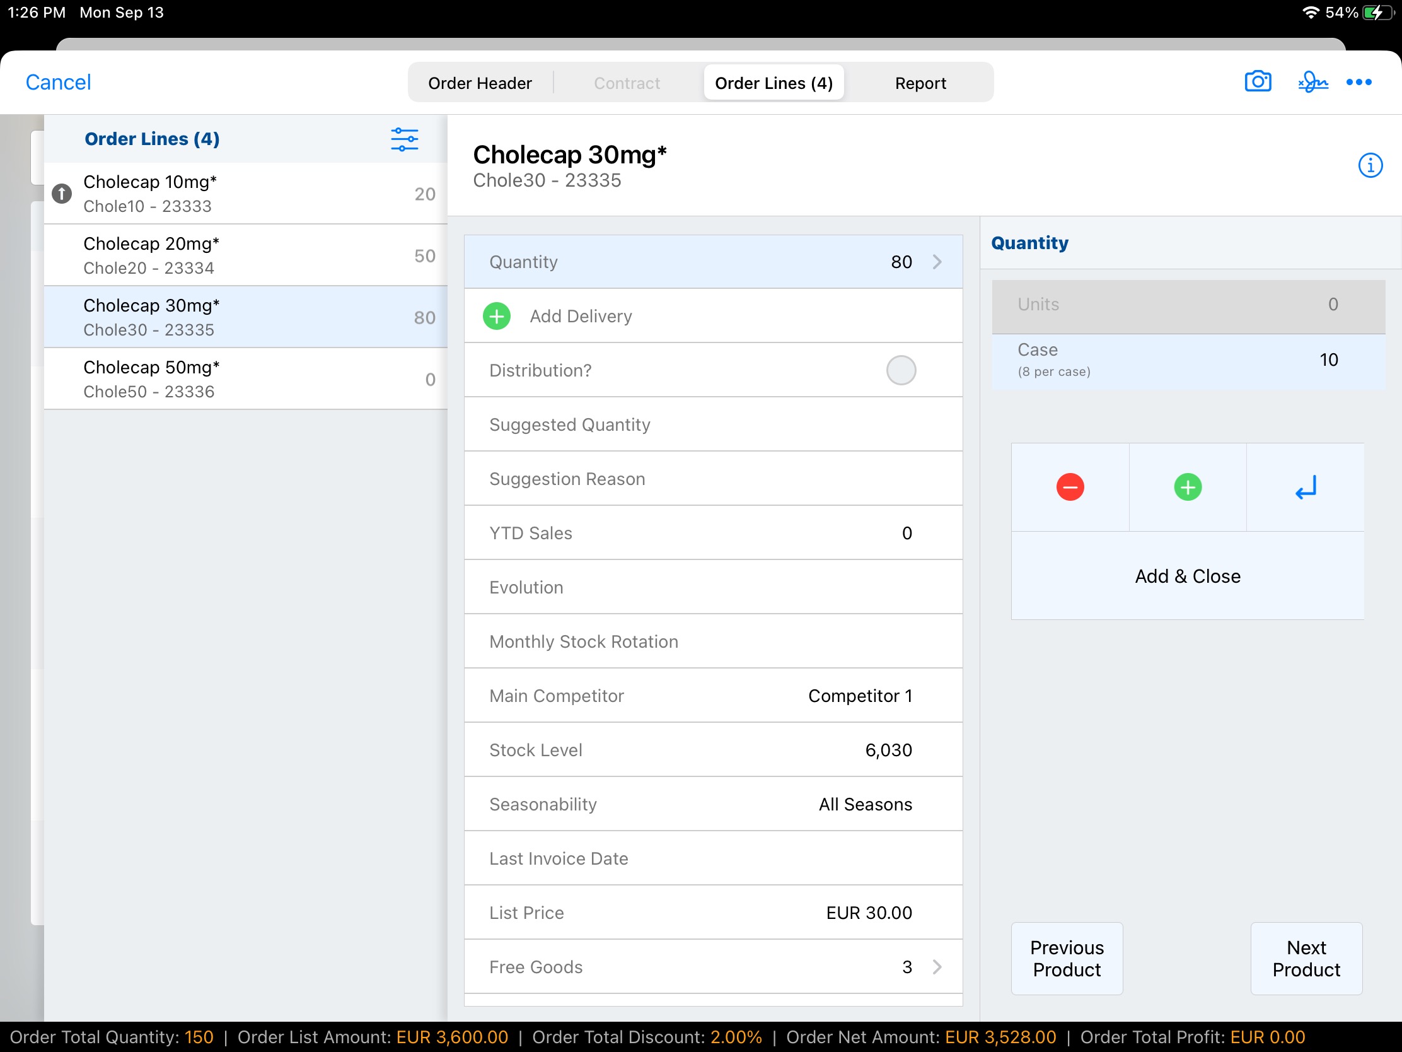The image size is (1402, 1052).
Task: Go to Next Product
Action: 1305,958
